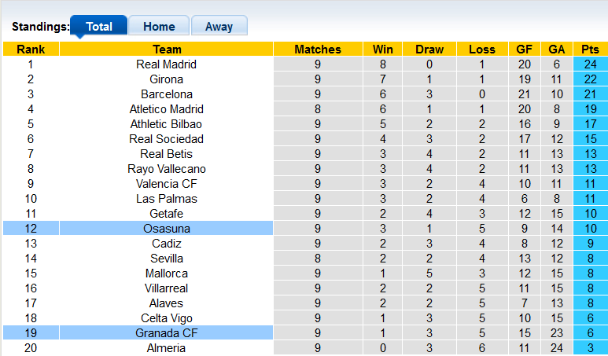
Task: Click the Almeria team name
Action: tap(166, 348)
